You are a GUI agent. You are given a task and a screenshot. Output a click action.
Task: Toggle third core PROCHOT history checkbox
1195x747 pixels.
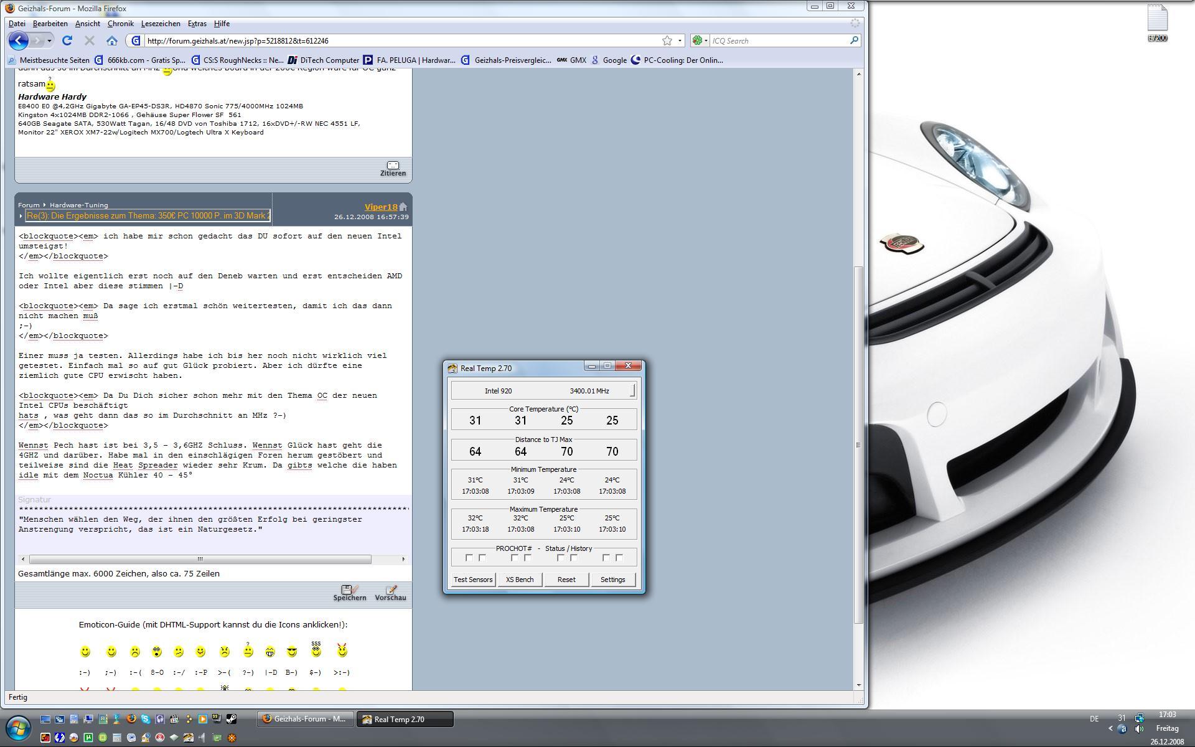pos(574,558)
